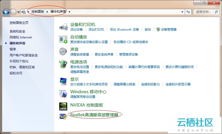Click the monitor Display icon
222x134 pixels.
63,82
